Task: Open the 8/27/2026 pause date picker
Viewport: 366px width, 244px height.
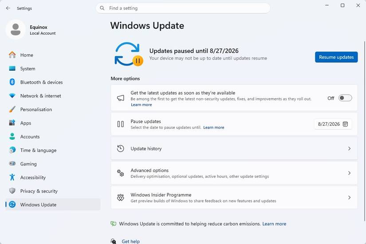Action: (x=333, y=124)
